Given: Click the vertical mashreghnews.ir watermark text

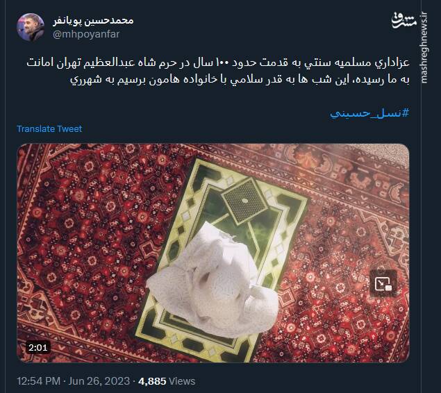Looking at the screenshot, I should (x=424, y=48).
